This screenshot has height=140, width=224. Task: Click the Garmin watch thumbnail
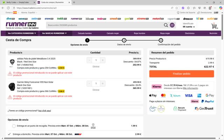tap(12, 86)
